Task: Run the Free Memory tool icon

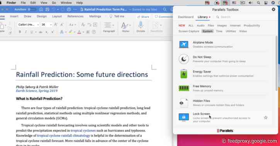Action: click(x=184, y=88)
